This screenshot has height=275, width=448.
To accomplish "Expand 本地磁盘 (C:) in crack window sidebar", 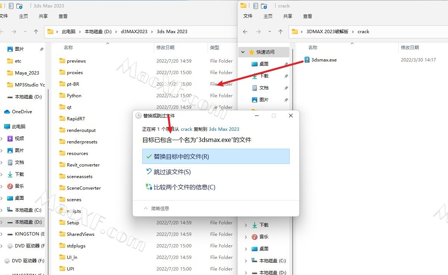I will (x=246, y=261).
